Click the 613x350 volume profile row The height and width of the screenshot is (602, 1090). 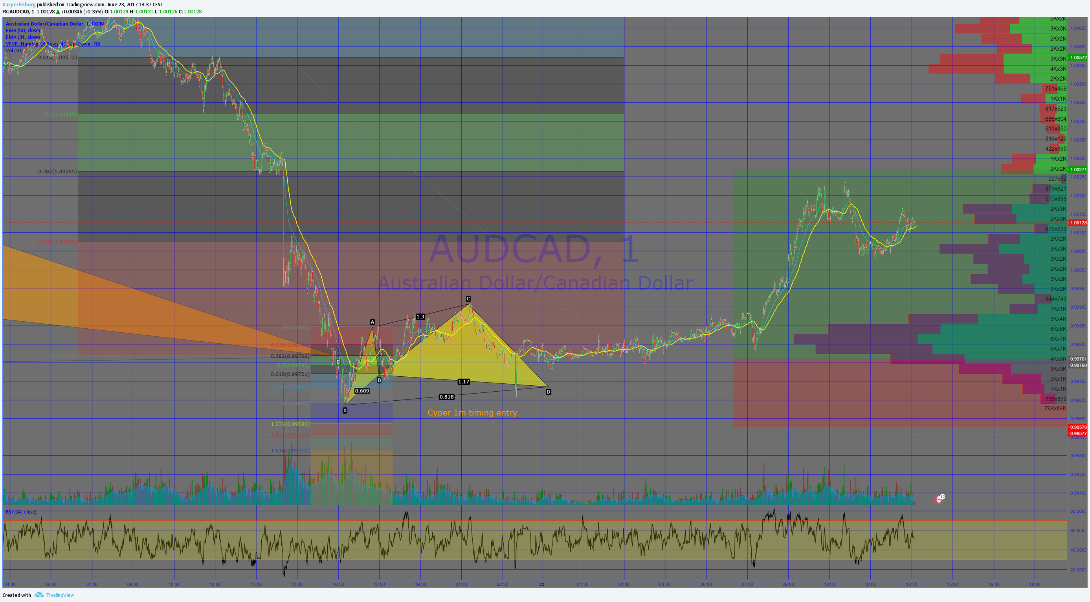[x=1056, y=129]
